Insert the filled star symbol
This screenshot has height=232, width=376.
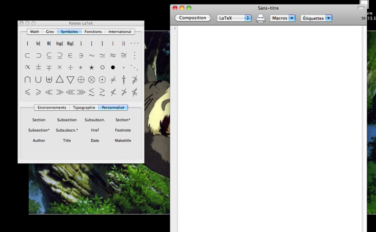91,68
